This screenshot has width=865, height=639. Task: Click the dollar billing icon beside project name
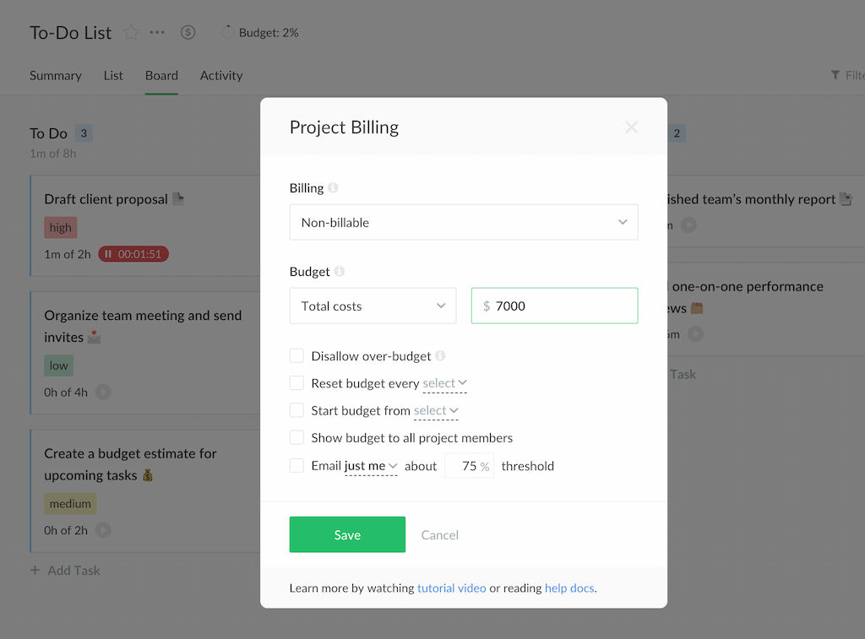point(188,32)
